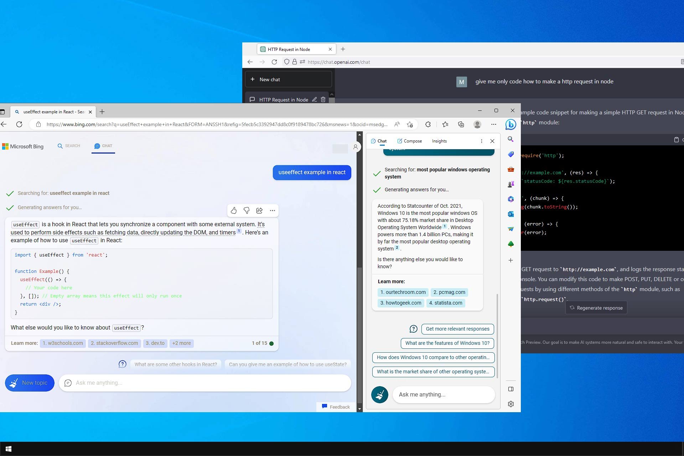This screenshot has width=684, height=456.
Task: Open the green tree sidebar icon
Action: tap(511, 244)
